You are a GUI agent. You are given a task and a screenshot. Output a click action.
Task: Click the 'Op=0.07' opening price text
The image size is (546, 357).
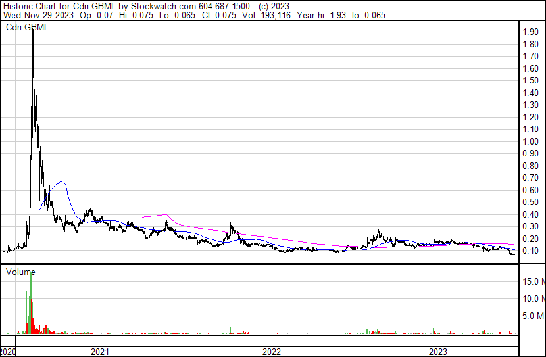[97, 15]
